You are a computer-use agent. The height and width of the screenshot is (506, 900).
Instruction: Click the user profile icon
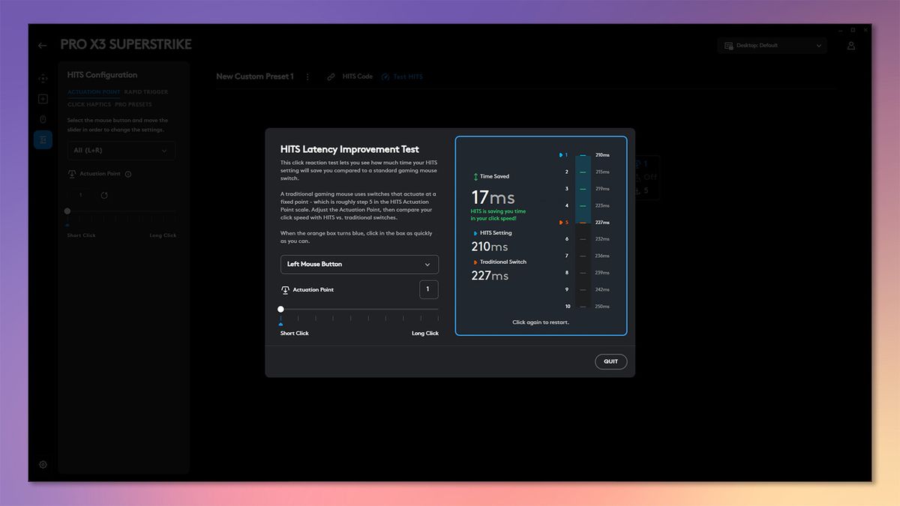851,46
